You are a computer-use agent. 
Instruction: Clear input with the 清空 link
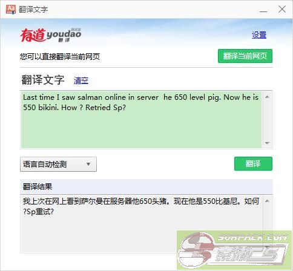click(x=81, y=80)
